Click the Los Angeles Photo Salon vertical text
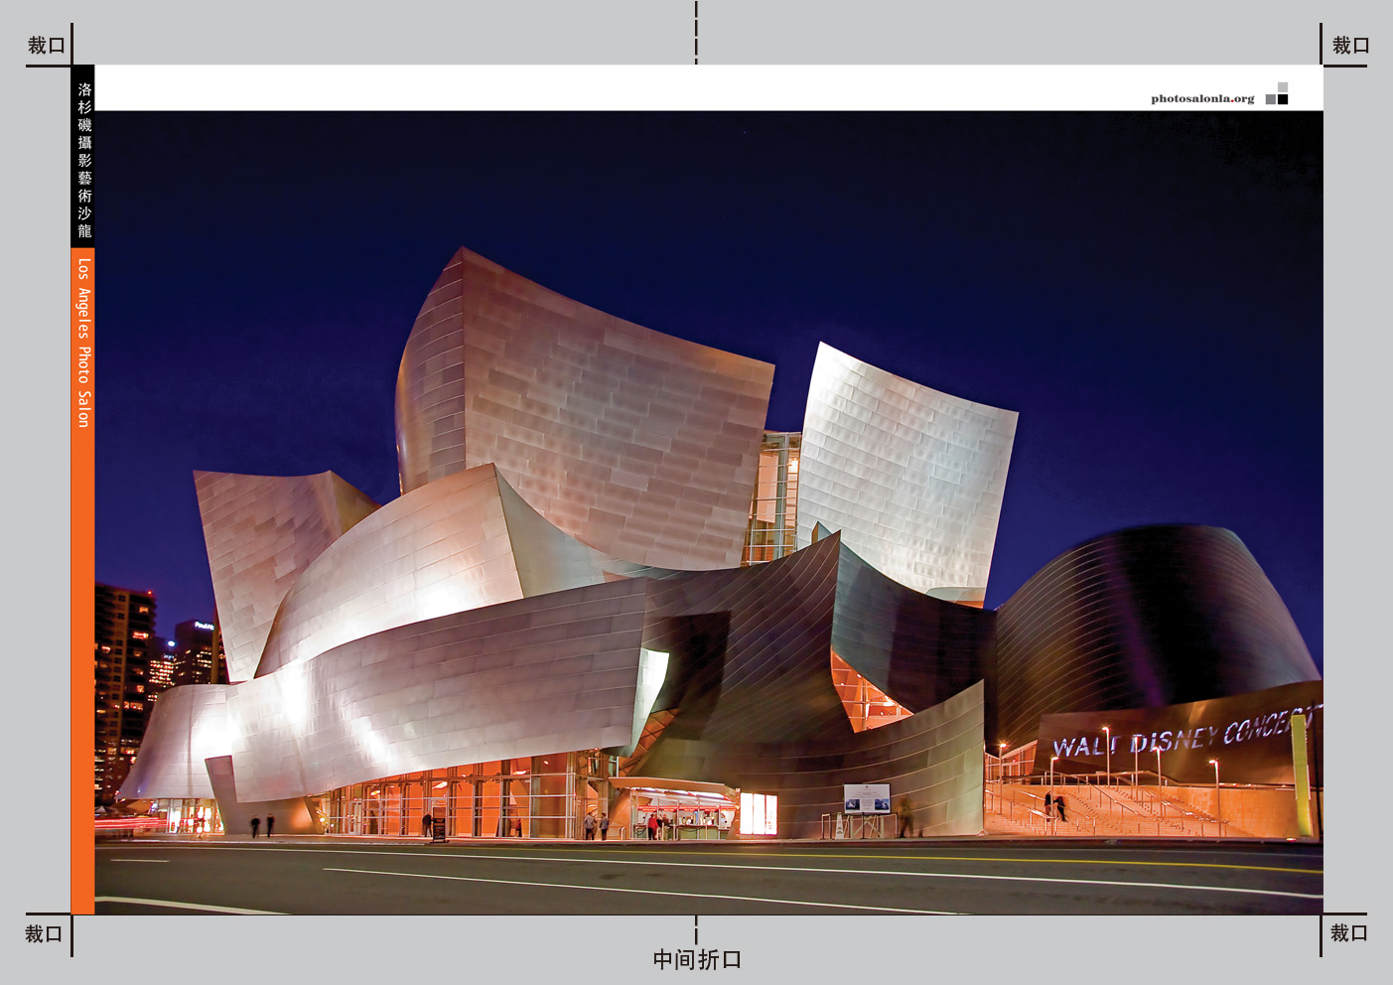The width and height of the screenshot is (1393, 985). coord(84,343)
